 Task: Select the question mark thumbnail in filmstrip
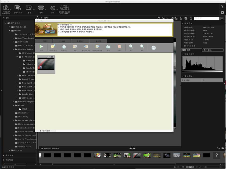pos(216,155)
